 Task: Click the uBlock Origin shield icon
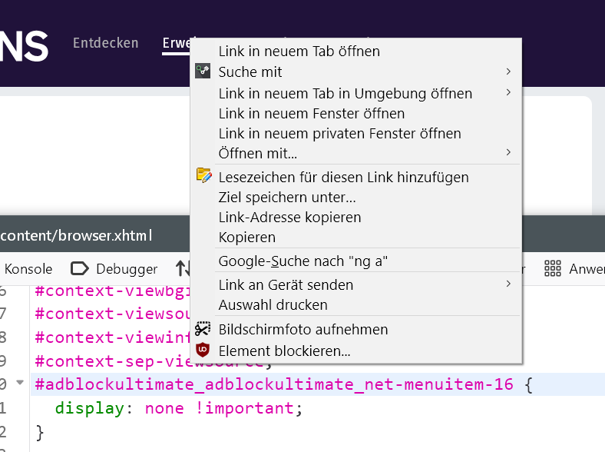203,350
